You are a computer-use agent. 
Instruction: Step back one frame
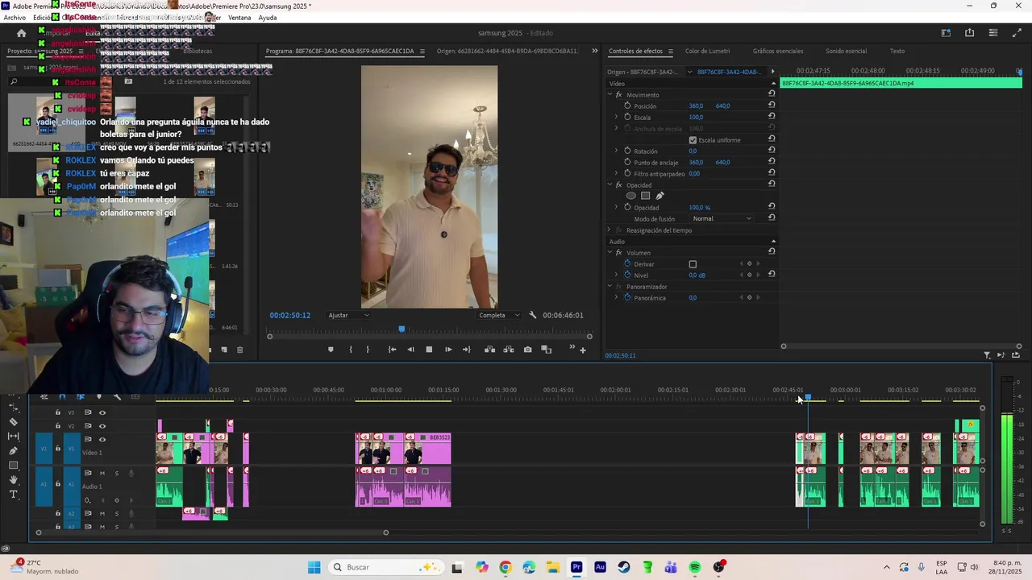410,350
